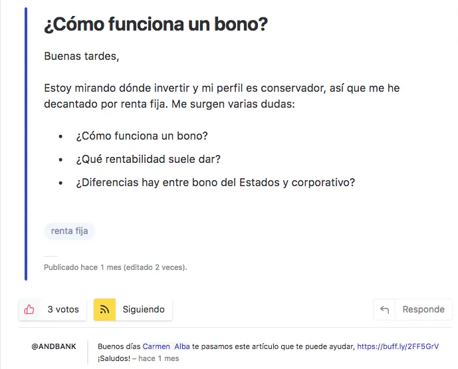Image resolution: width=458 pixels, height=369 pixels.
Task: Open the buff.ly article link
Action: click(398, 346)
